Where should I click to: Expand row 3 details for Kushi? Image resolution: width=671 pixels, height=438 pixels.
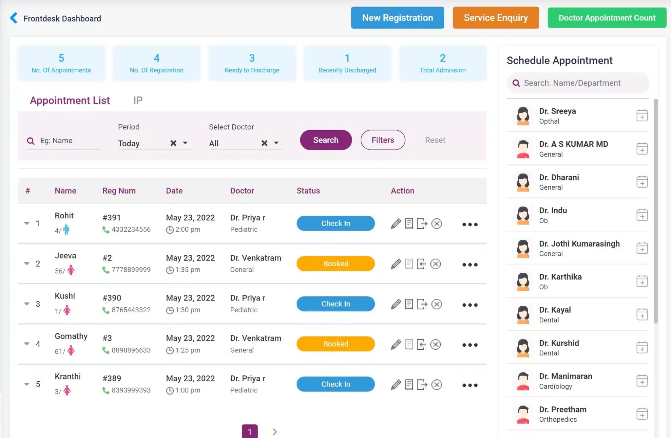[x=27, y=304]
